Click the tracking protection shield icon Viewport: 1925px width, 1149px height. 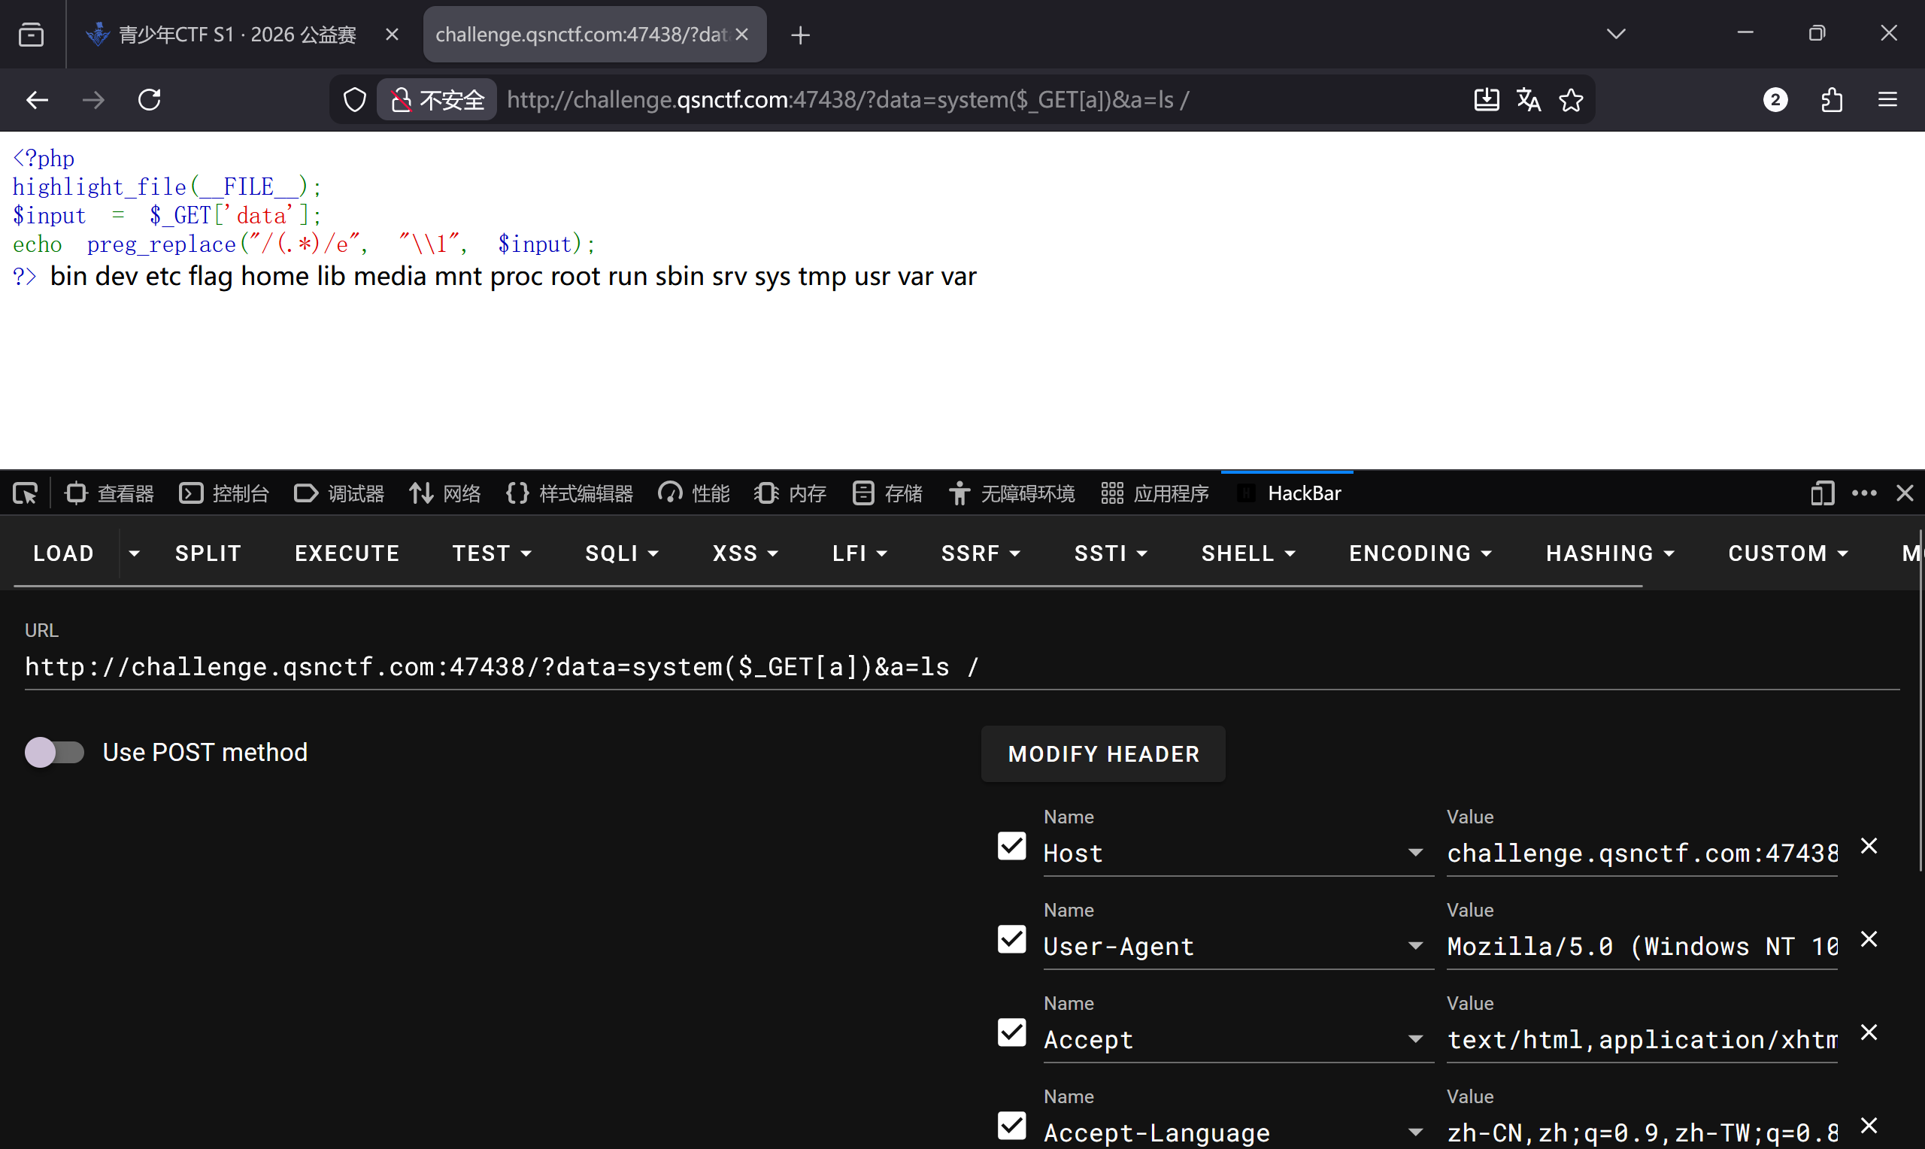click(x=354, y=100)
